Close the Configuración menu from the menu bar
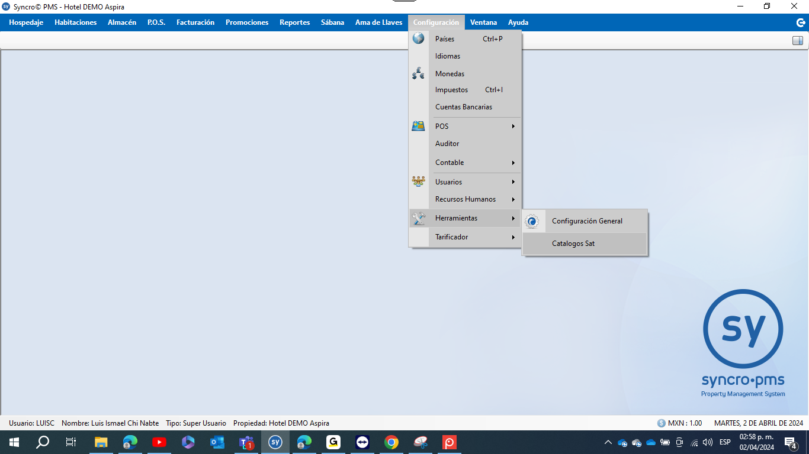The height and width of the screenshot is (454, 809). coord(436,22)
